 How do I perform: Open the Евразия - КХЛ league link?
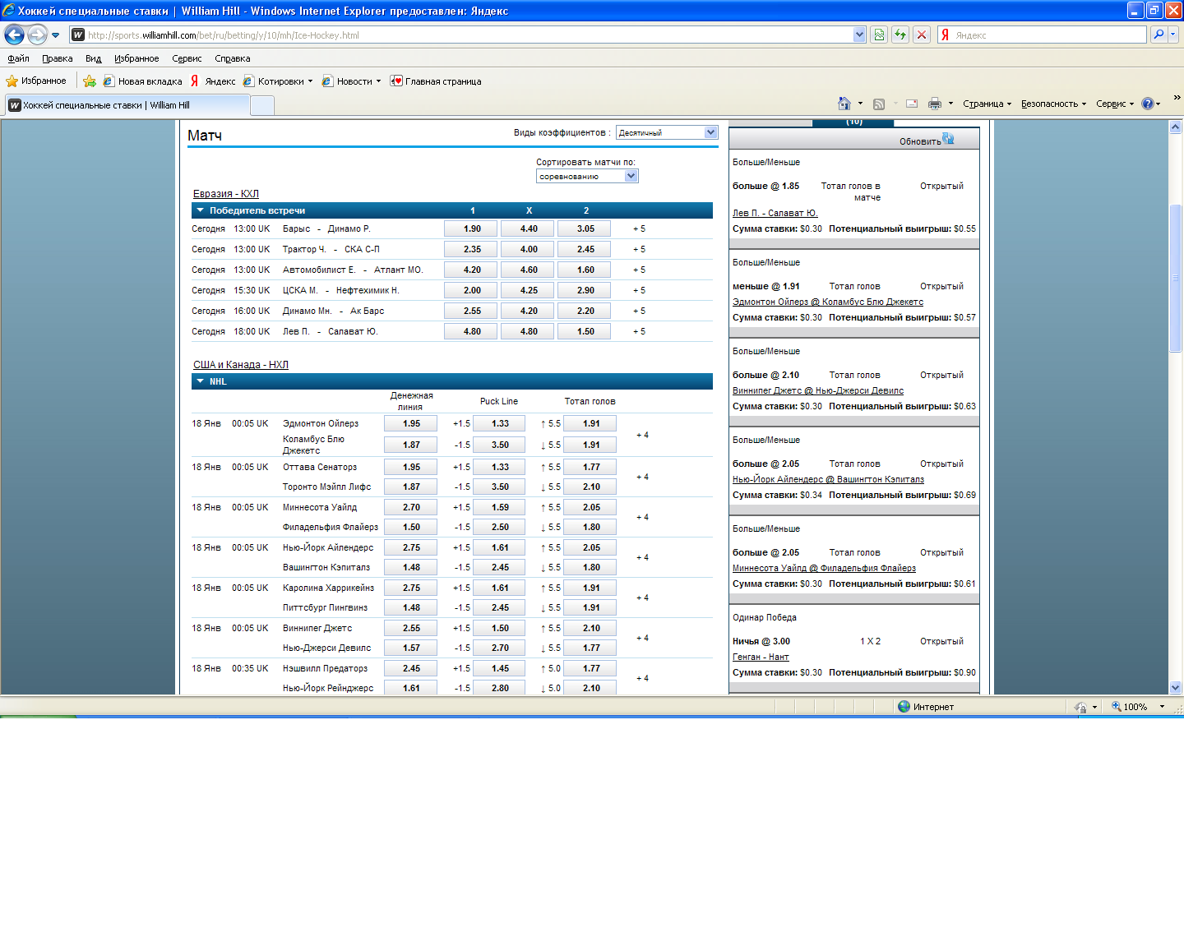(225, 194)
